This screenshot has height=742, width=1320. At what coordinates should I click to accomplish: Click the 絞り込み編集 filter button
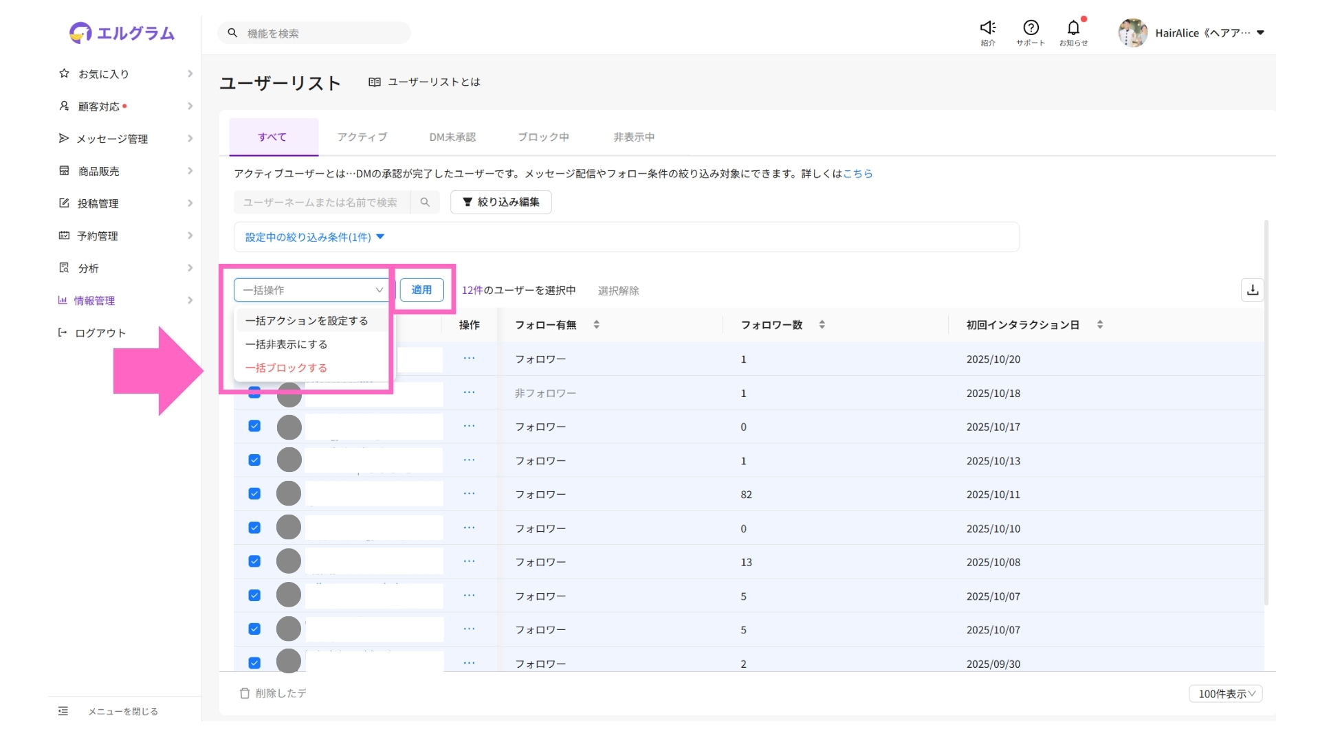500,202
